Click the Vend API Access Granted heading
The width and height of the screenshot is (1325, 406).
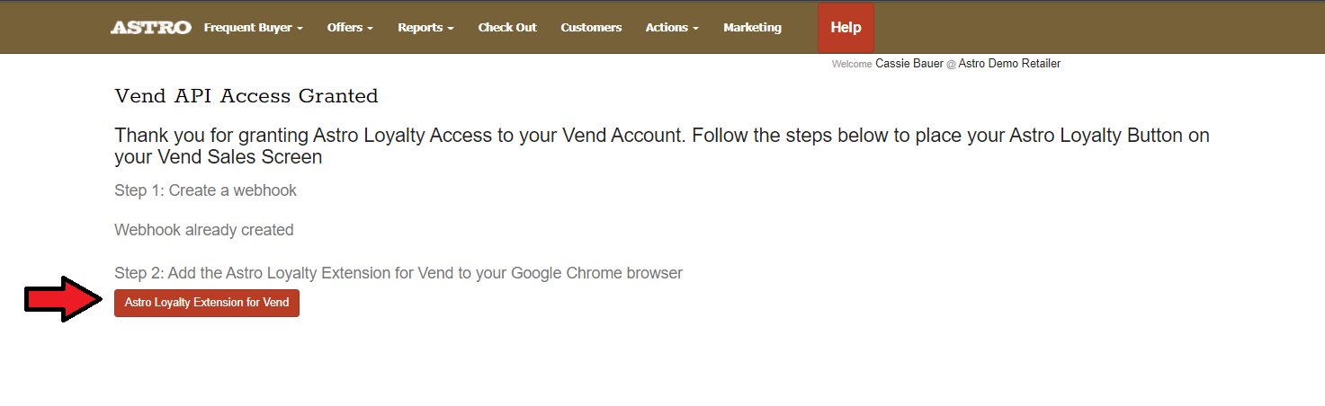[x=246, y=96]
